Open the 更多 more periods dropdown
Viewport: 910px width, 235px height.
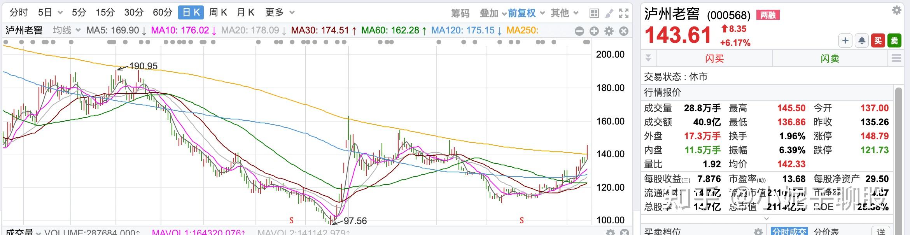(x=280, y=13)
